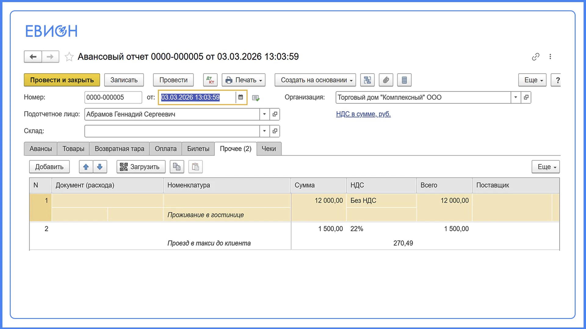Click Провести и закрыть button
Viewport: 586px width, 329px height.
tap(62, 80)
